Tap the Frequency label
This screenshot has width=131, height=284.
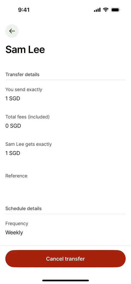(17, 223)
